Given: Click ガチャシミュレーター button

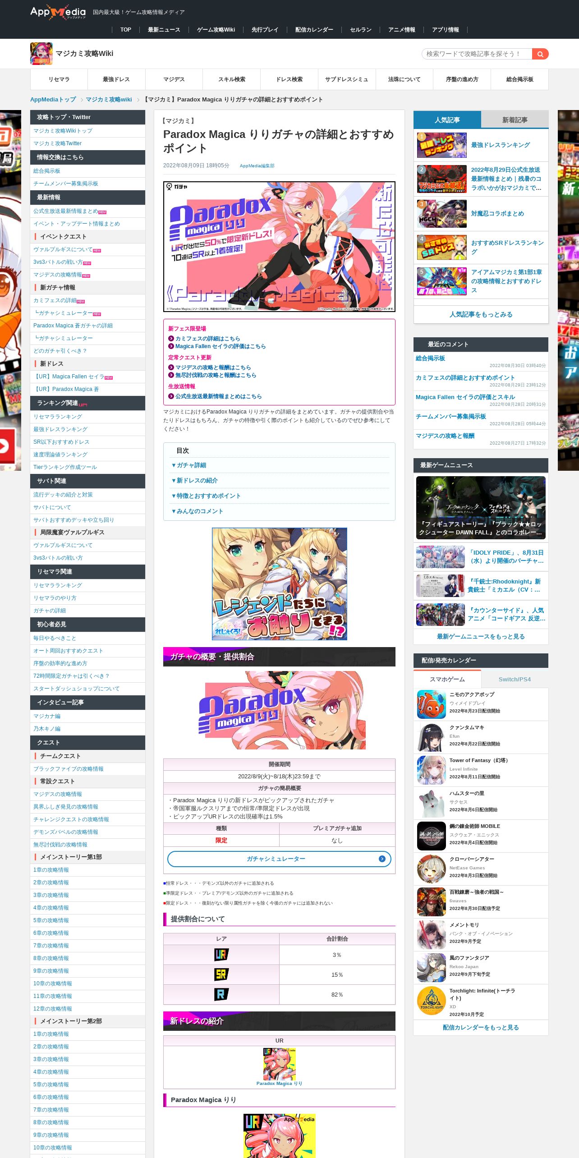Looking at the screenshot, I should pyautogui.click(x=279, y=859).
